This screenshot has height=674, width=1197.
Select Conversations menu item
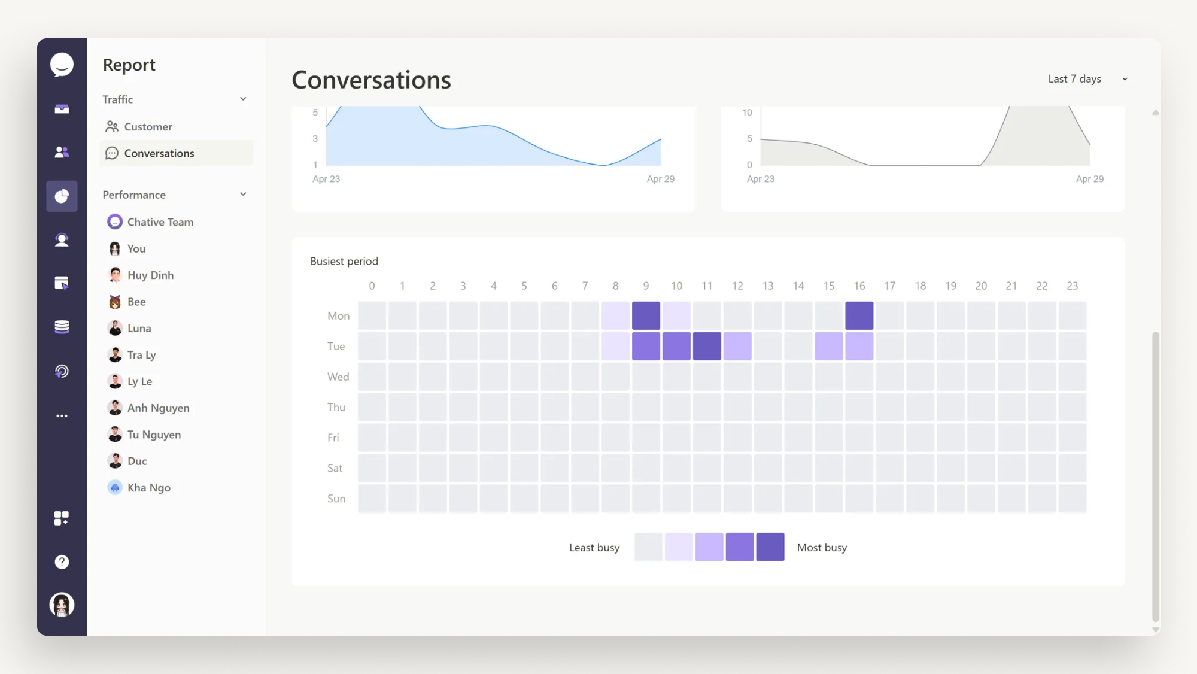159,153
